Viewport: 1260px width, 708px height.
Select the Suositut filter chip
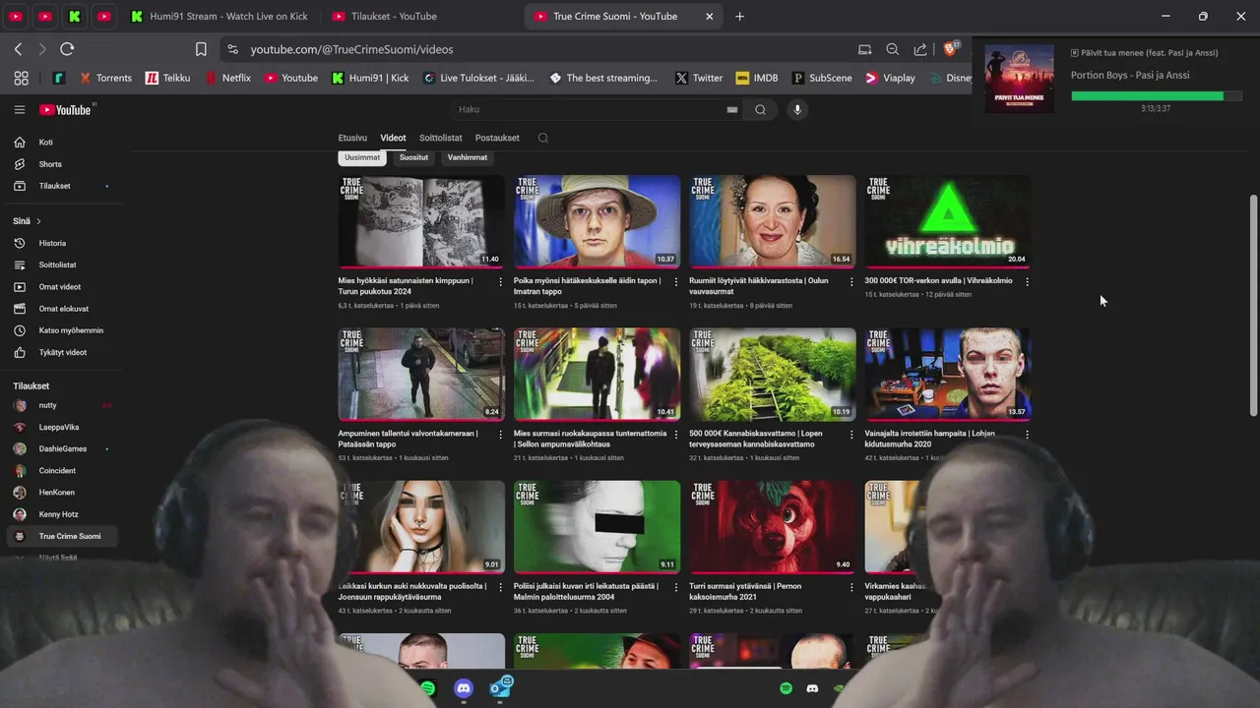[413, 157]
